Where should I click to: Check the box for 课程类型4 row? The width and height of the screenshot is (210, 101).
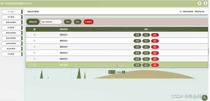(34, 53)
